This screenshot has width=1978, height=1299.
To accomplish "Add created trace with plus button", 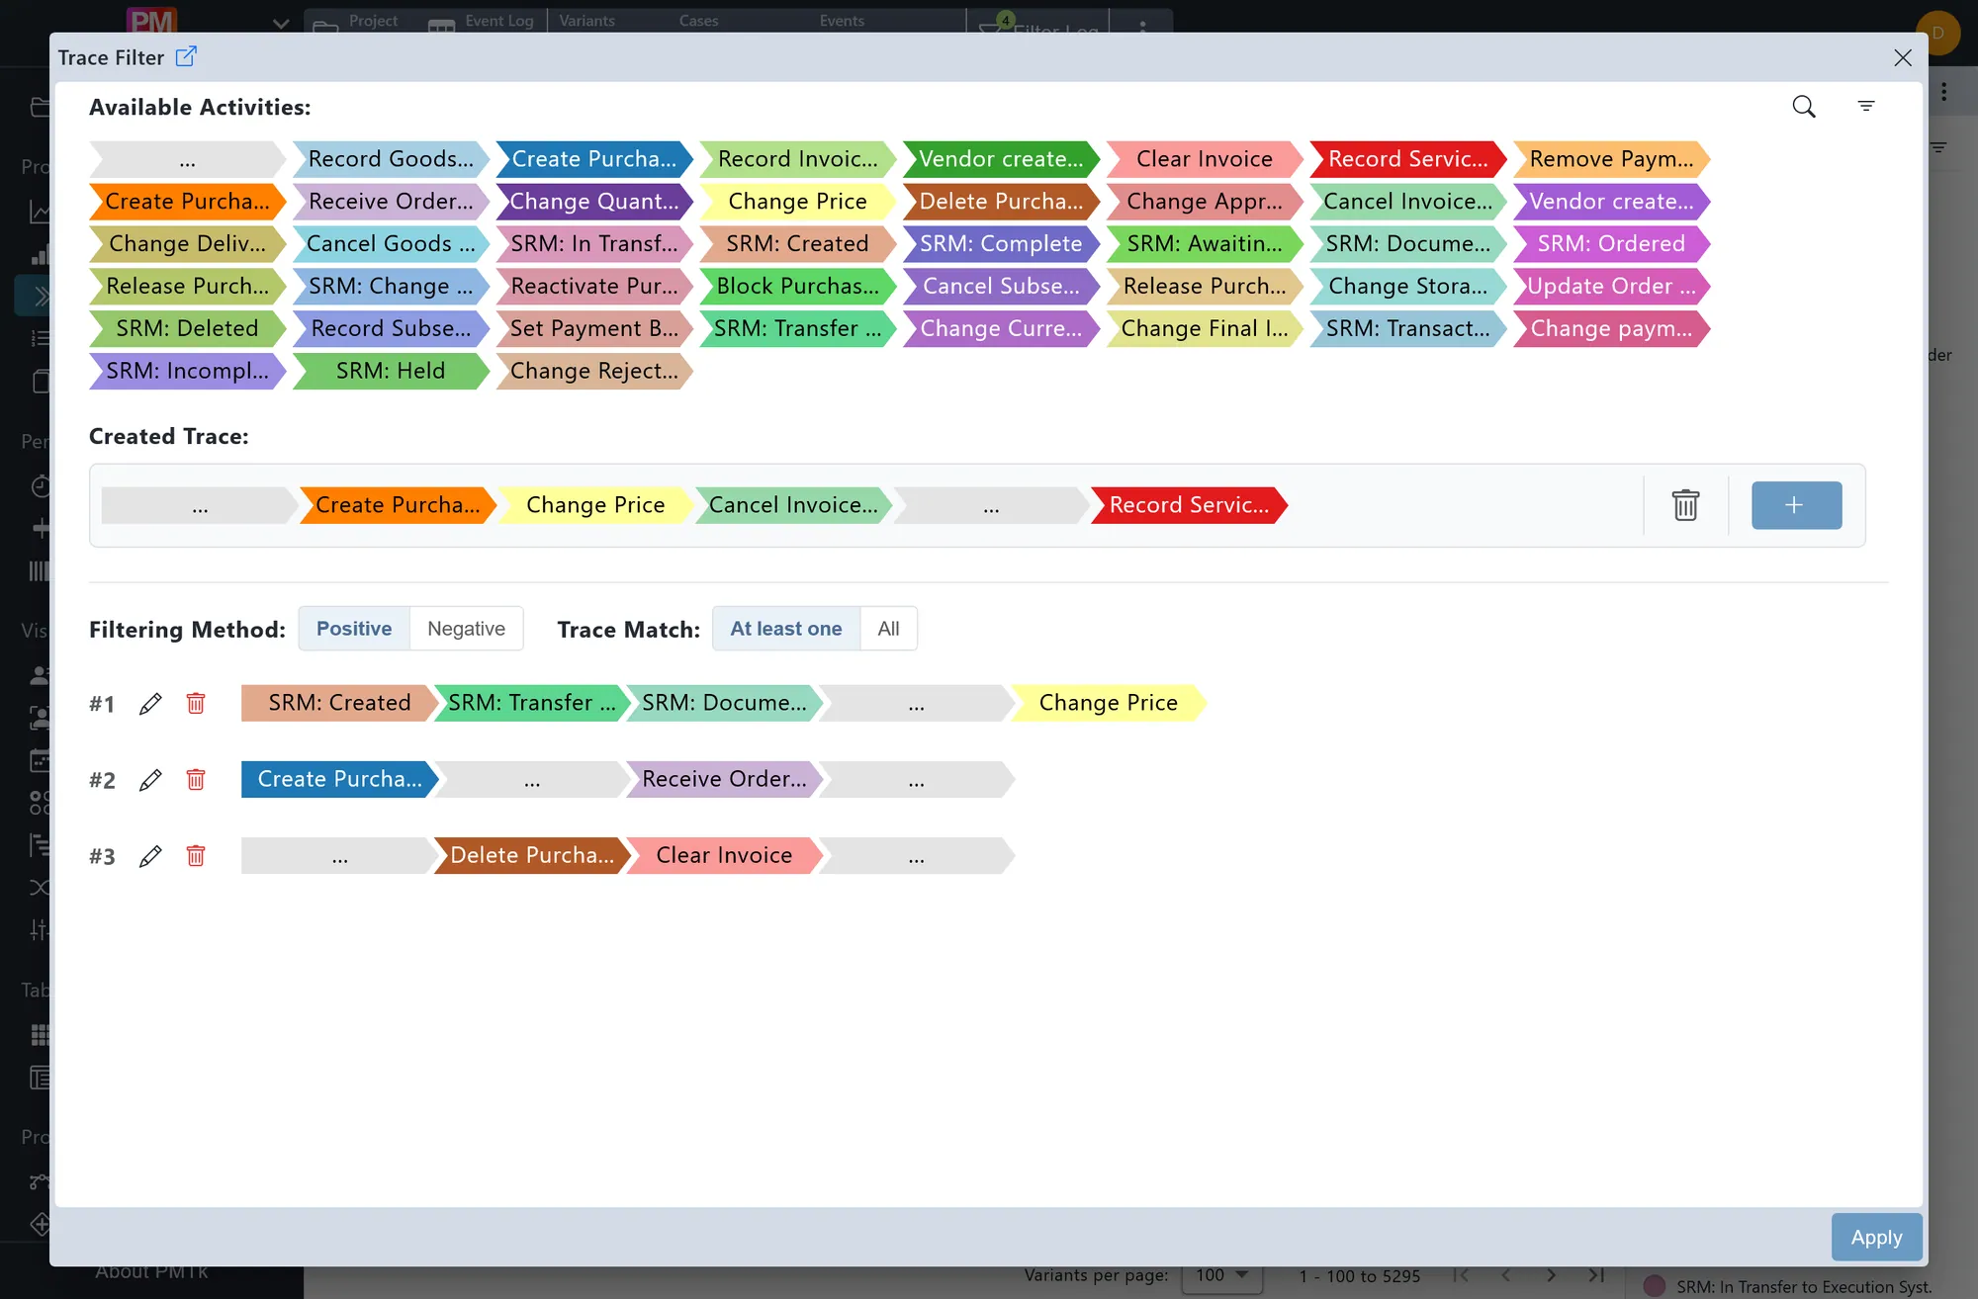I will (1796, 505).
